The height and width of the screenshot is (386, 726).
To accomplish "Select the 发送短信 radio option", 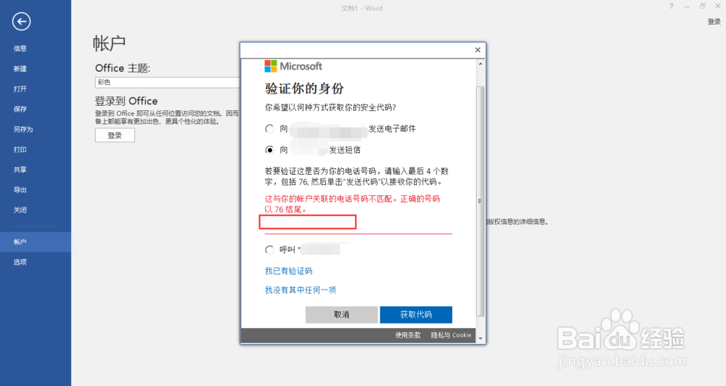I will click(x=269, y=150).
